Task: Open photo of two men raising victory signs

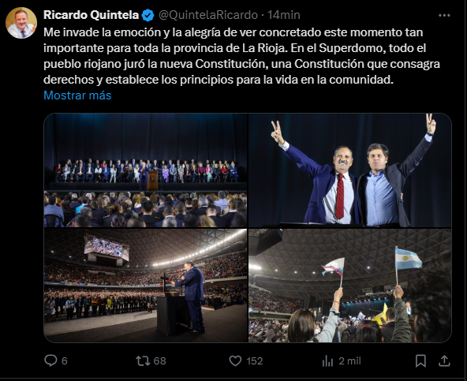Action: tap(350, 170)
